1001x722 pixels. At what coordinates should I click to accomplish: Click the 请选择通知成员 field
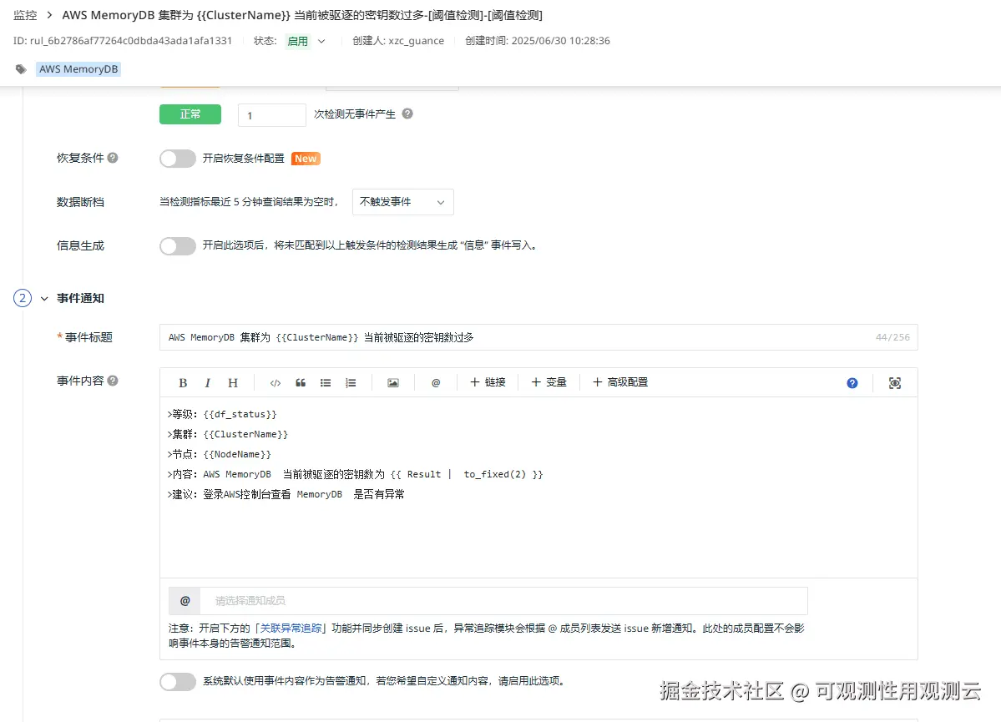(503, 601)
